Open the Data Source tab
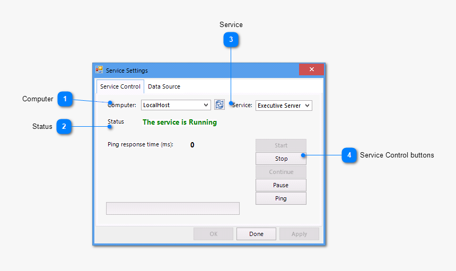Image resolution: width=456 pixels, height=271 pixels. (164, 86)
